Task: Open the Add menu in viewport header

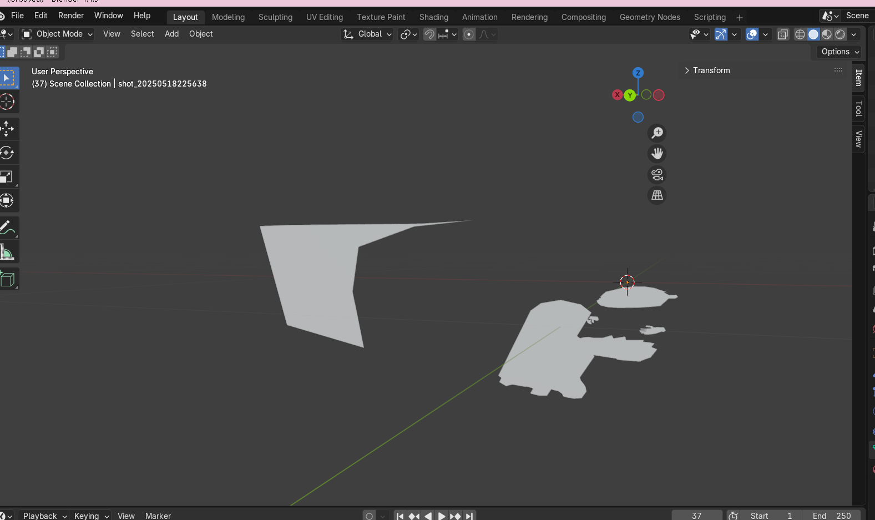Action: click(172, 34)
